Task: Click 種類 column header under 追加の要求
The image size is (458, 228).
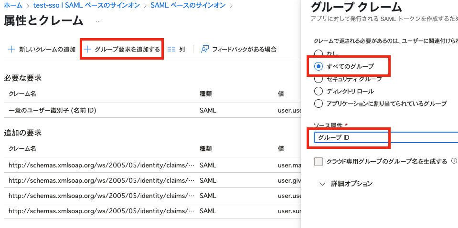Action: [206, 149]
